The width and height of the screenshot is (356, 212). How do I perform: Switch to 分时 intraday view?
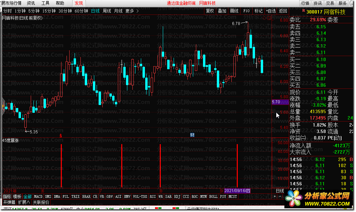tap(7, 11)
